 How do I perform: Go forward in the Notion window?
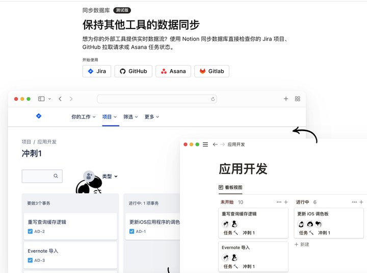tap(222, 144)
